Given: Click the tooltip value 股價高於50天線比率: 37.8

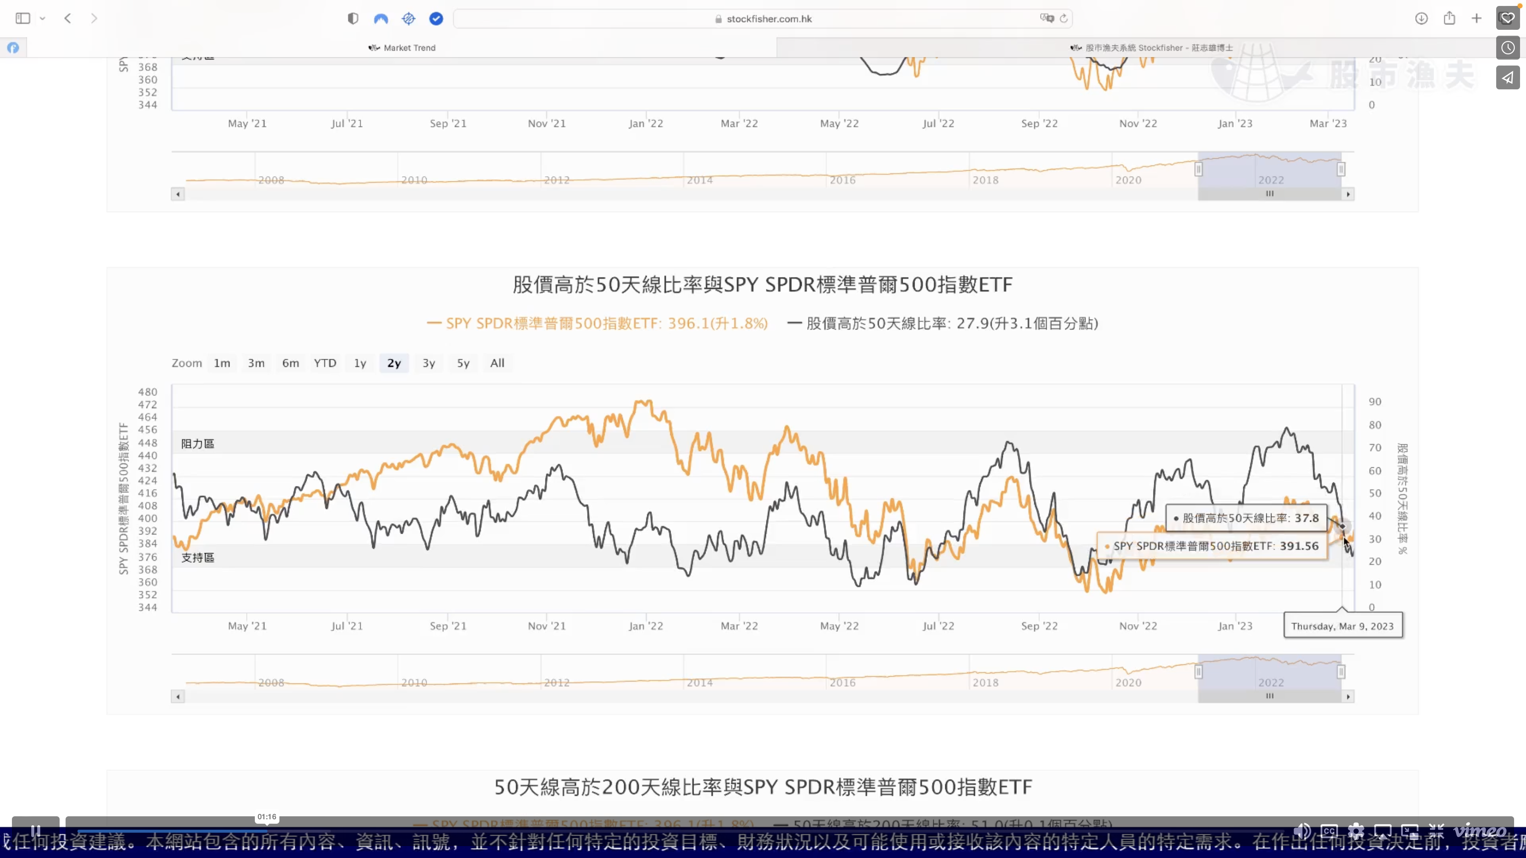Looking at the screenshot, I should (1246, 518).
